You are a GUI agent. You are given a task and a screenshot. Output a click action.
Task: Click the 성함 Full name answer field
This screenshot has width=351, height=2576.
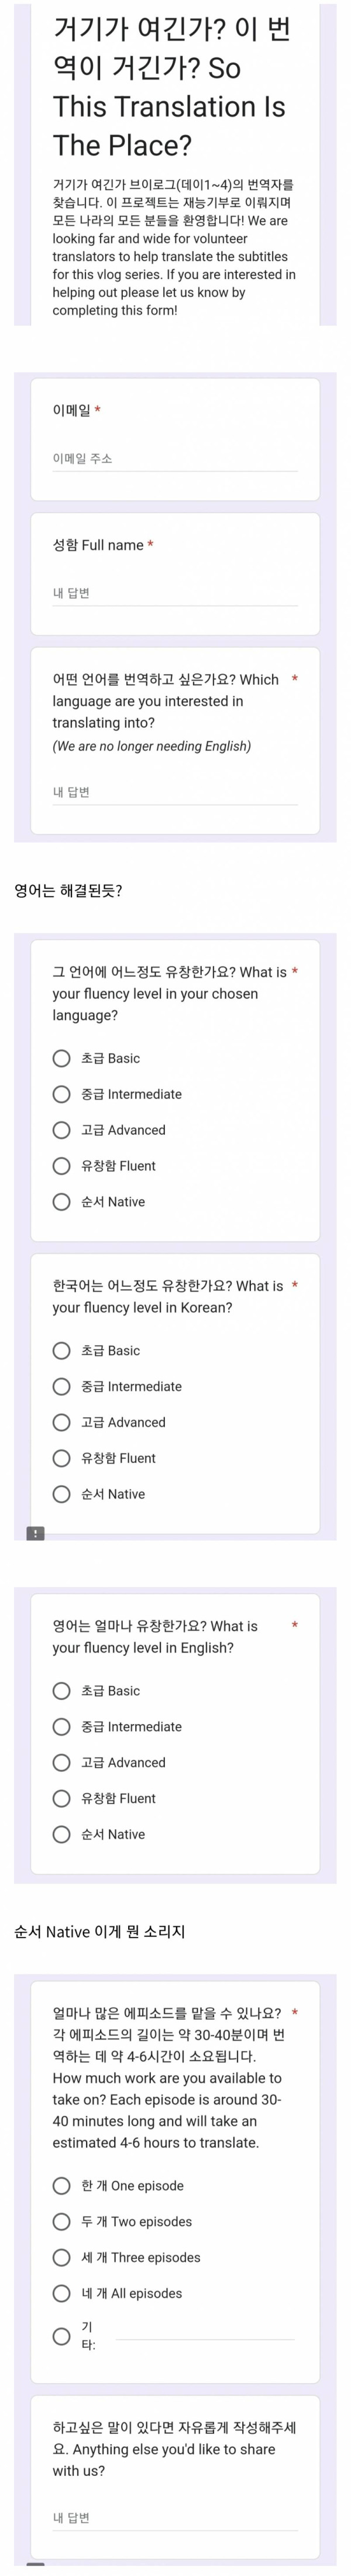(x=175, y=593)
